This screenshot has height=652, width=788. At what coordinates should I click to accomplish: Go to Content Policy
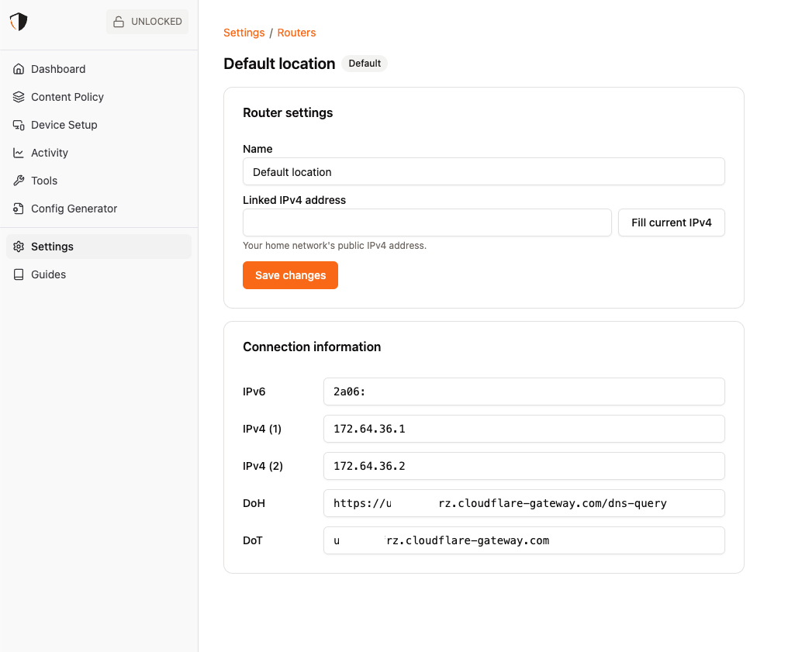pos(99,97)
